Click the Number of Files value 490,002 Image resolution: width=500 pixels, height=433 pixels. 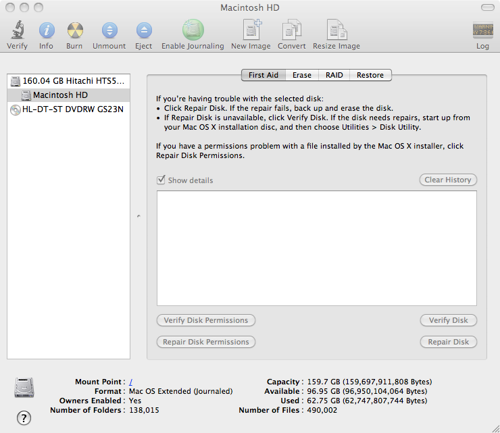[x=322, y=410]
